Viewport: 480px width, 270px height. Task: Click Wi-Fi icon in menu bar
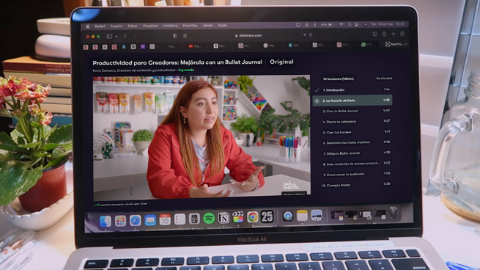pyautogui.click(x=341, y=24)
